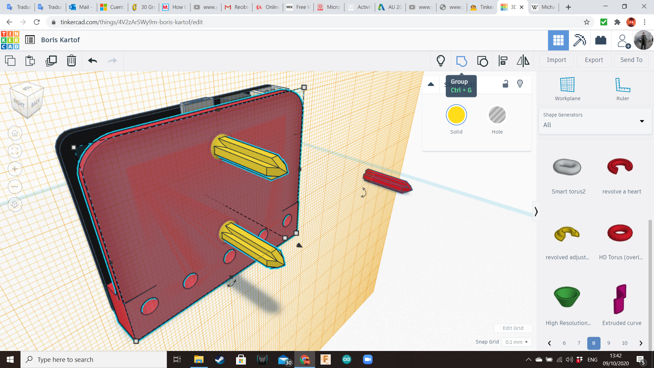Open the Snap Grid dropdown showing 0.1 mm
The image size is (654, 368).
pos(516,342)
